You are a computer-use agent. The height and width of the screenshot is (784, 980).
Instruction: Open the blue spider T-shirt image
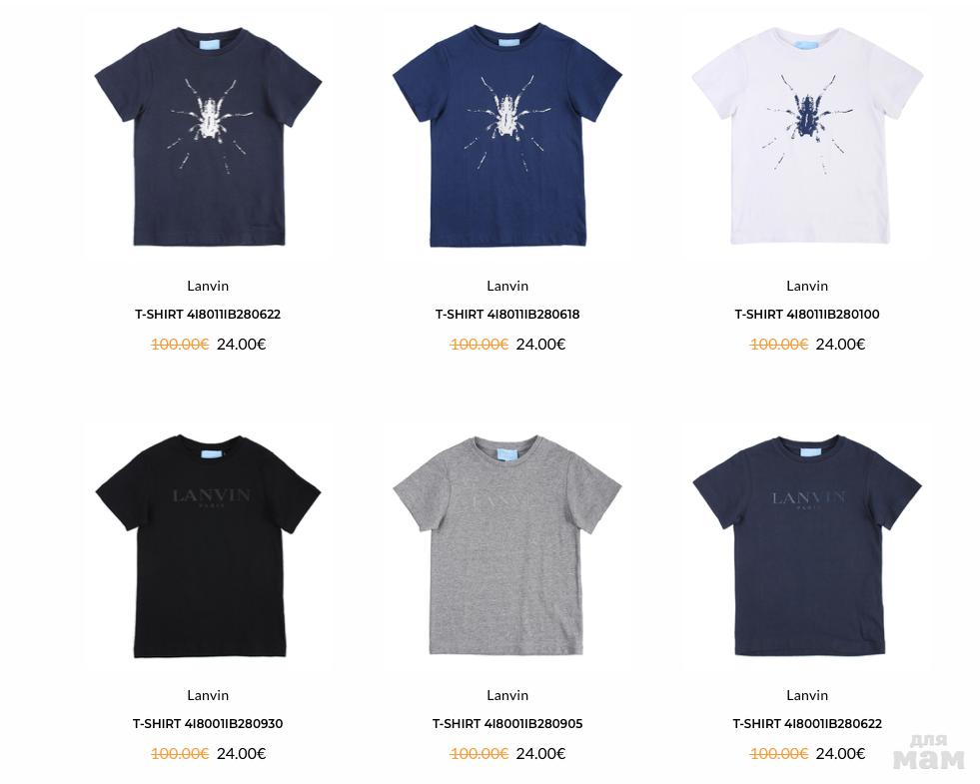[507, 136]
